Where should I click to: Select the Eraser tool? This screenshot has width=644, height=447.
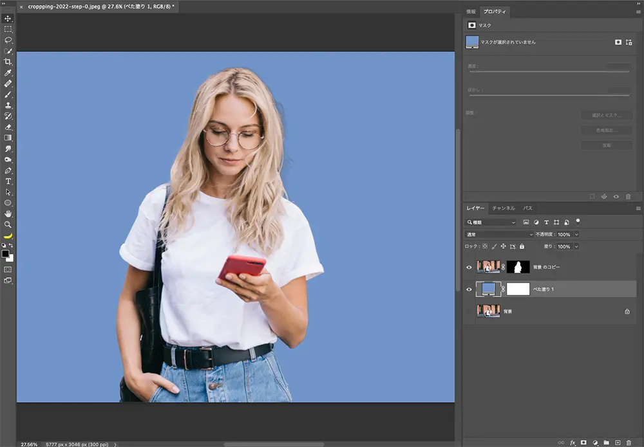point(8,127)
